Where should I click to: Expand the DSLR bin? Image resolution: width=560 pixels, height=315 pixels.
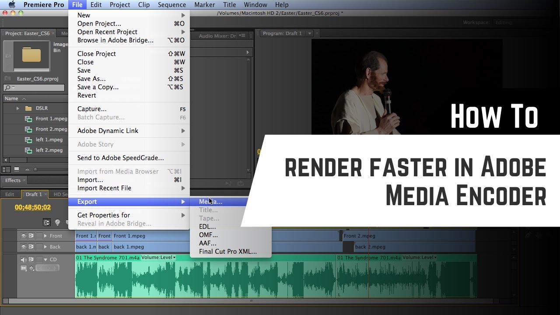pyautogui.click(x=18, y=108)
